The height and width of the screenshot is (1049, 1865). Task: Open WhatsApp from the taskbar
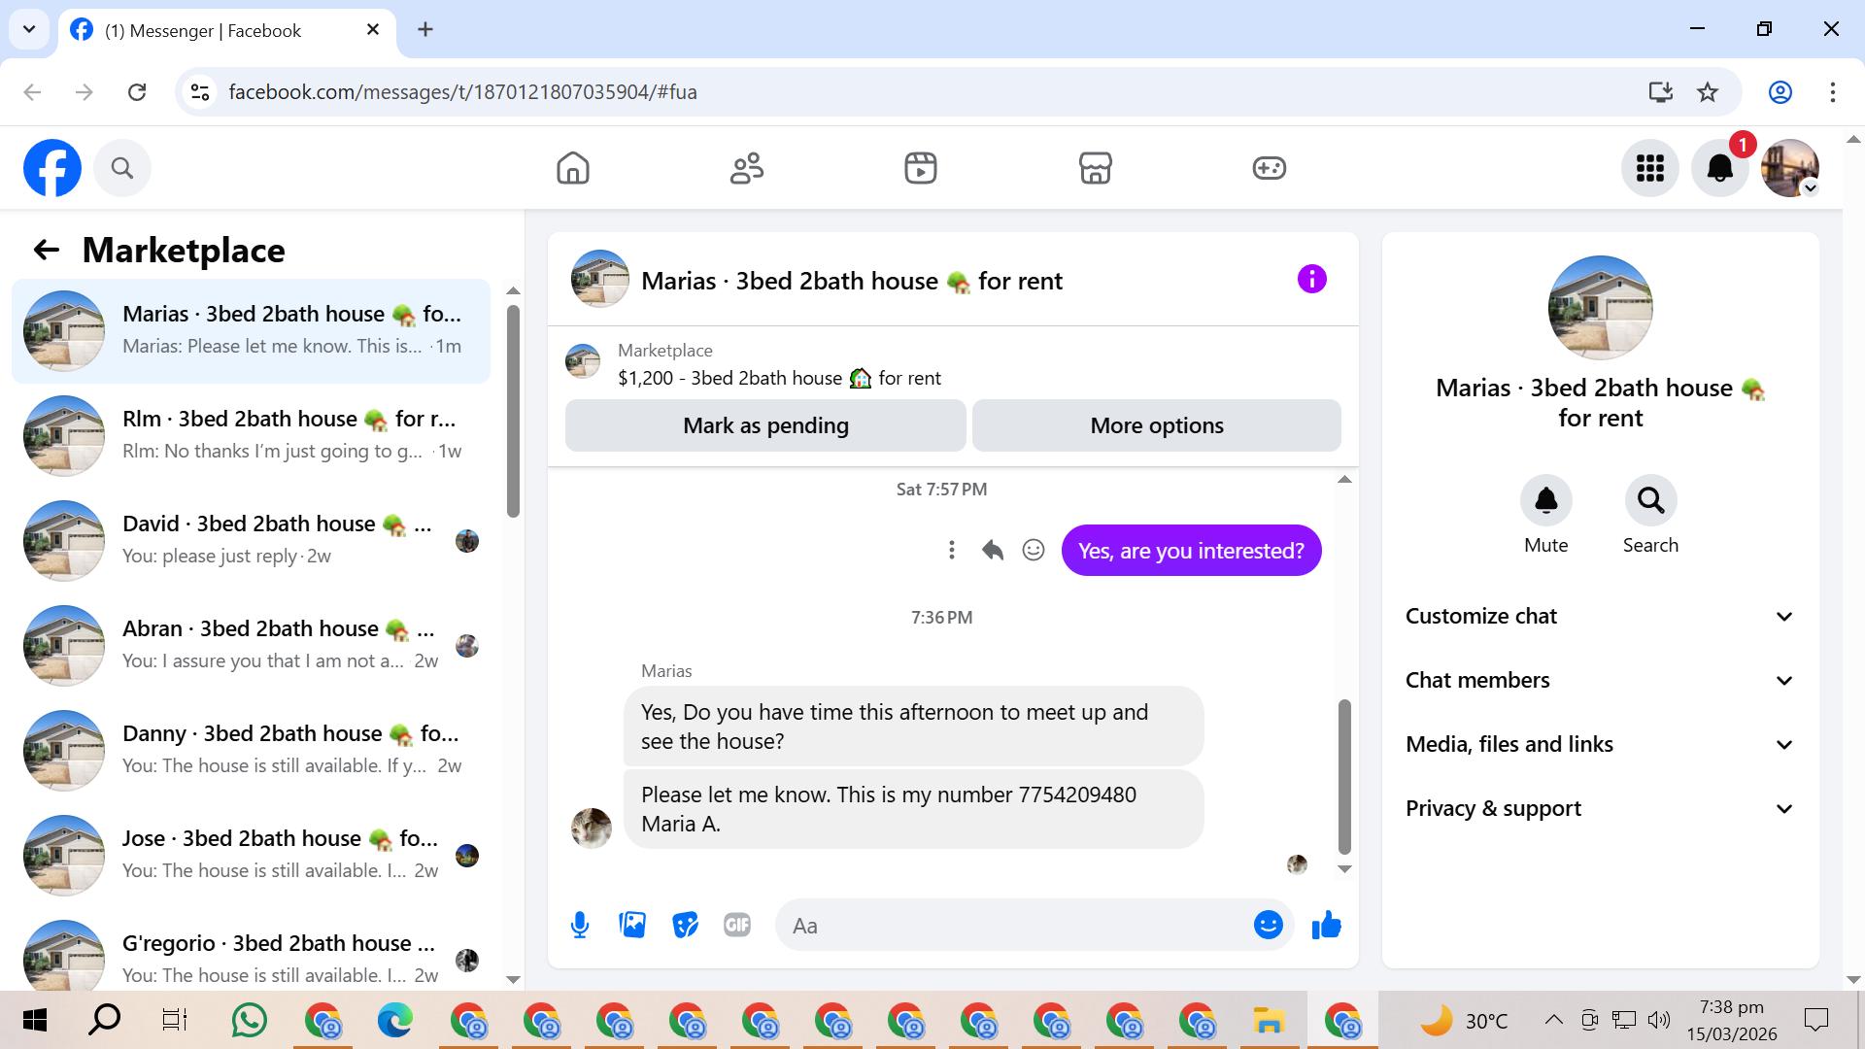pos(250,1021)
